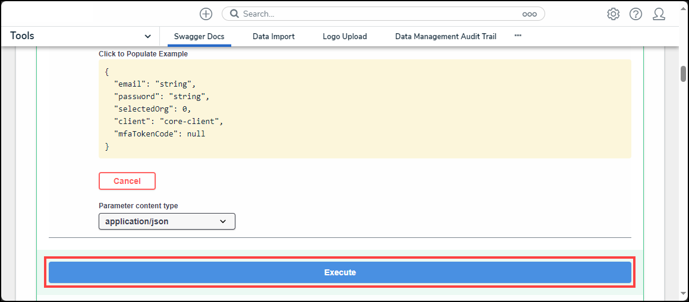This screenshot has height=302, width=689.
Task: Click the three-circles icon inside search field
Action: (529, 14)
